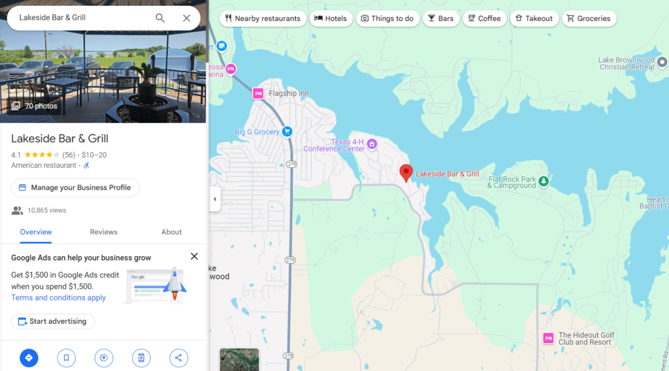Image resolution: width=669 pixels, height=371 pixels.
Task: Share this place using the share icon
Action: (178, 358)
